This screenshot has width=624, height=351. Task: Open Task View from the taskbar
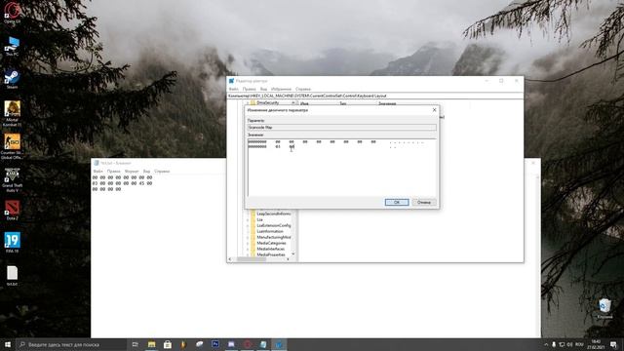(135, 344)
